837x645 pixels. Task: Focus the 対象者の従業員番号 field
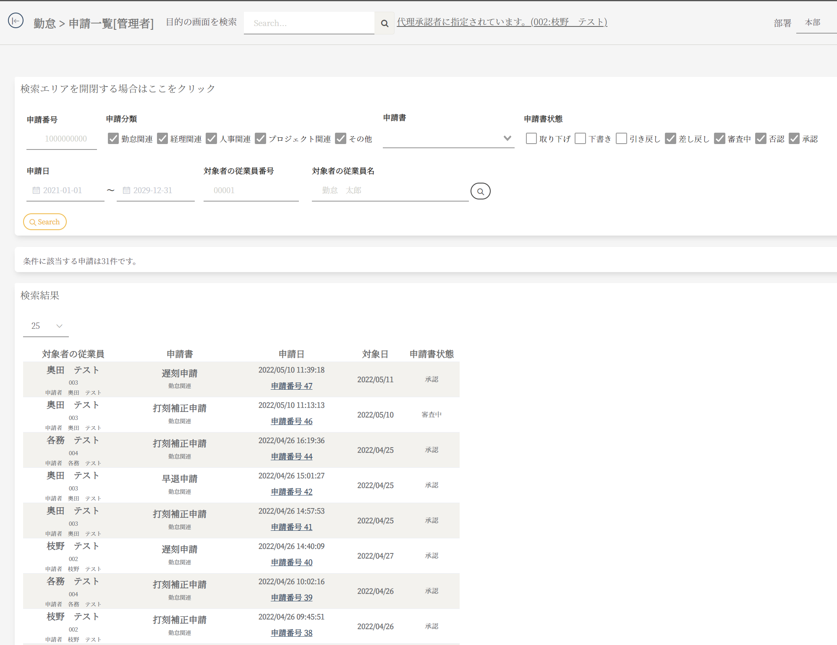[251, 191]
